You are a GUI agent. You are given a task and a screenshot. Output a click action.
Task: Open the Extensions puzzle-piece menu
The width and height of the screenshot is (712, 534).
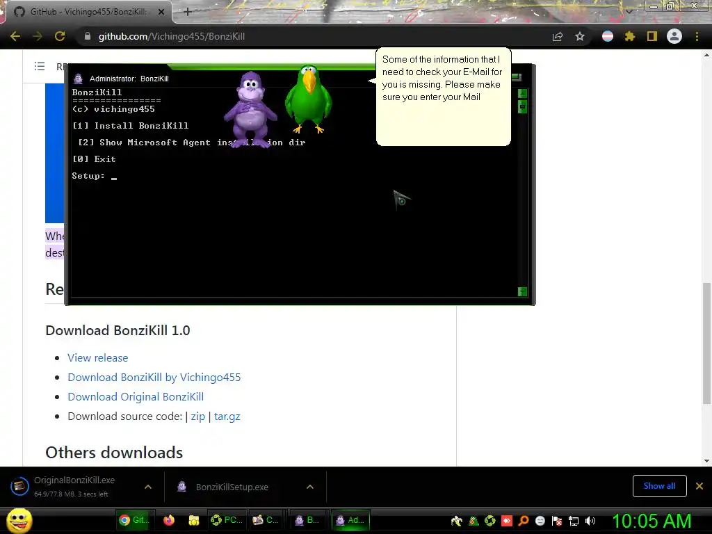(x=629, y=36)
